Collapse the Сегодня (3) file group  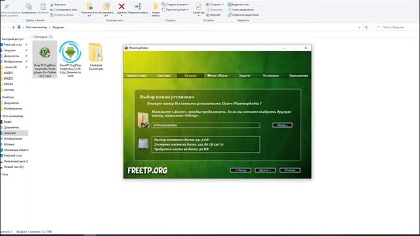32,37
